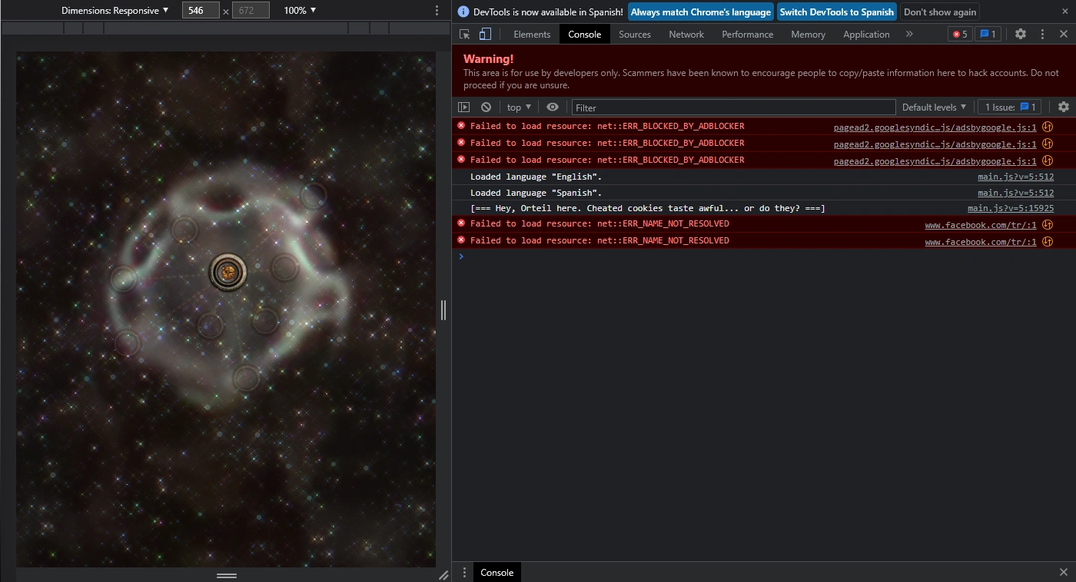Select the central heavenly upgrade in the game
The width and height of the screenshot is (1076, 582).
pyautogui.click(x=228, y=271)
